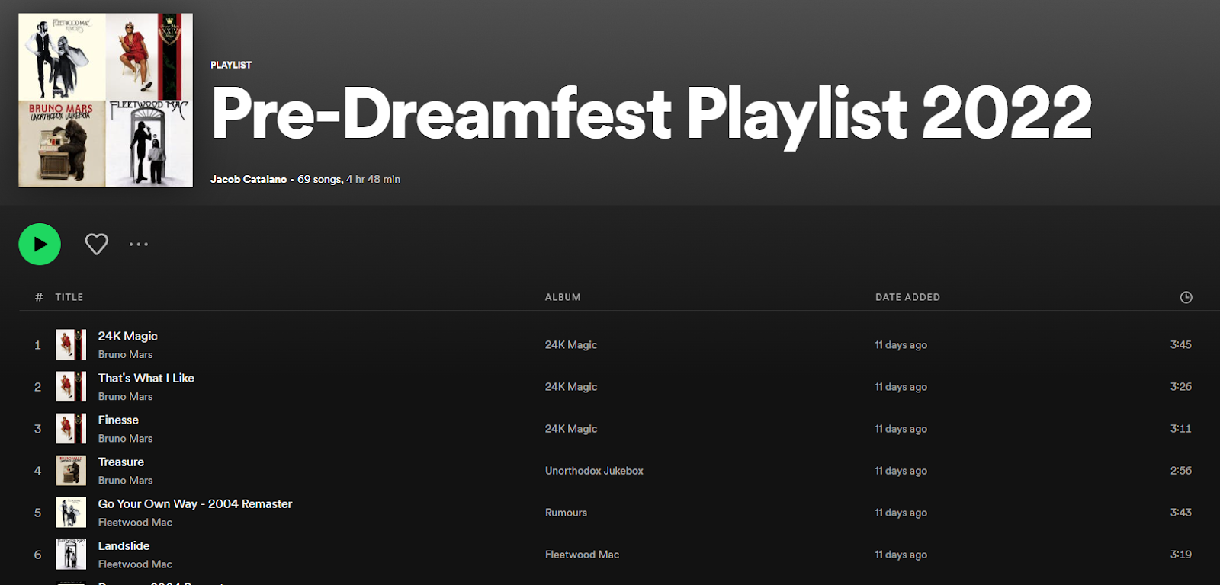Click the 3:11 duration of Finesse
Image resolution: width=1220 pixels, height=585 pixels.
coord(1180,428)
